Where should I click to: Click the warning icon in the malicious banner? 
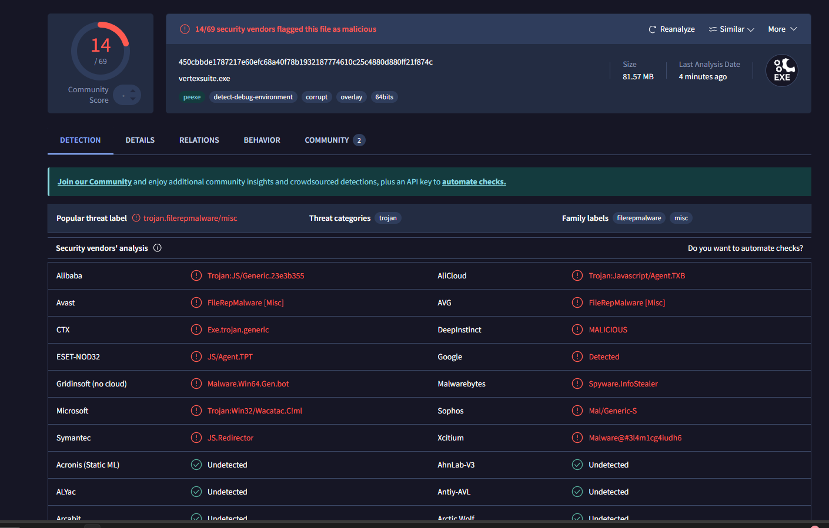(x=185, y=29)
